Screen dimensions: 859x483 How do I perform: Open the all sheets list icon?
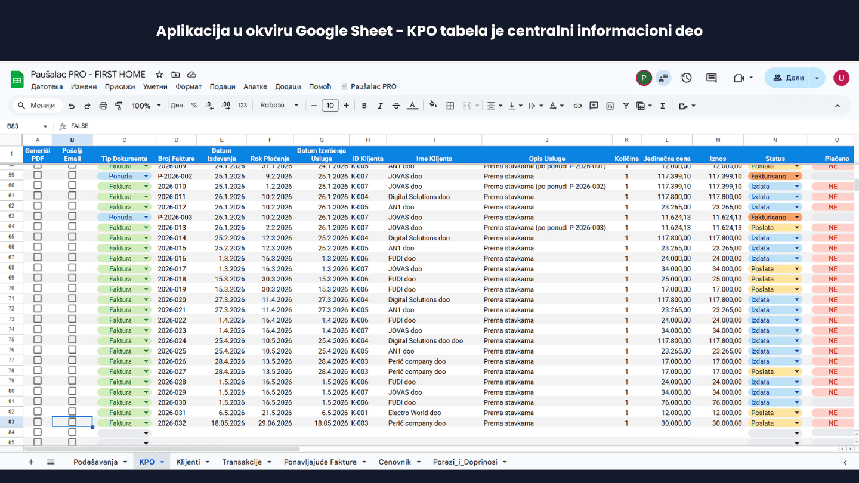(51, 462)
